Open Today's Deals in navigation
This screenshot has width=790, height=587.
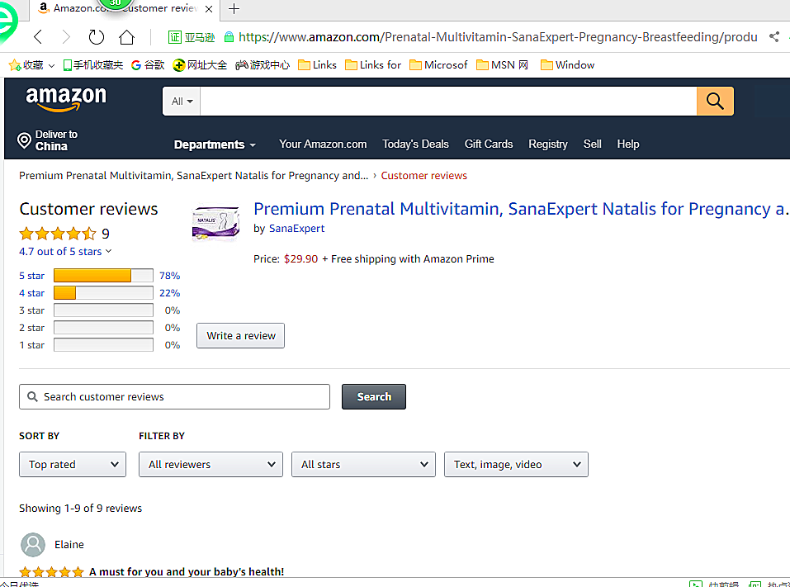coord(415,144)
